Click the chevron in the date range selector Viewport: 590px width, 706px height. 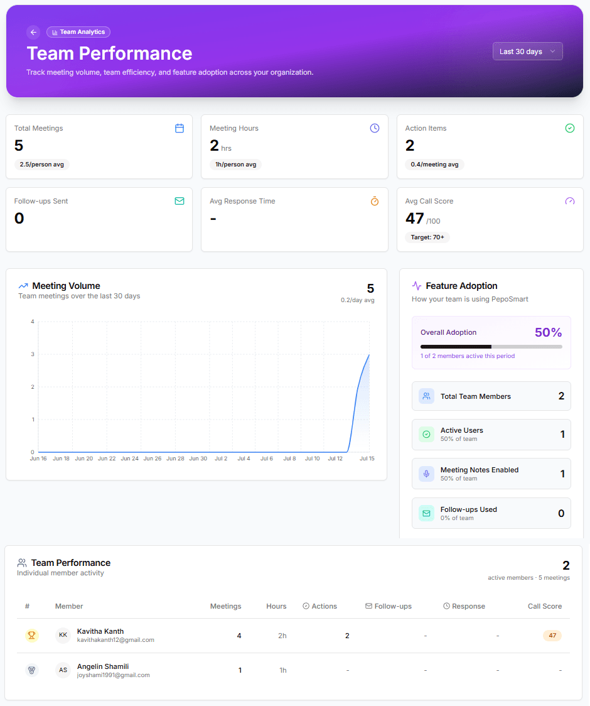(x=552, y=52)
